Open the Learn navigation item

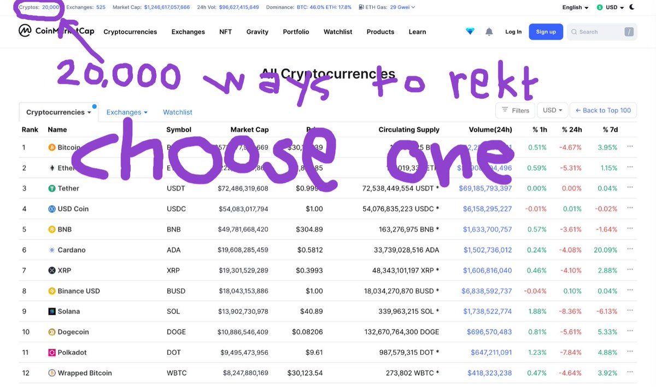(417, 32)
